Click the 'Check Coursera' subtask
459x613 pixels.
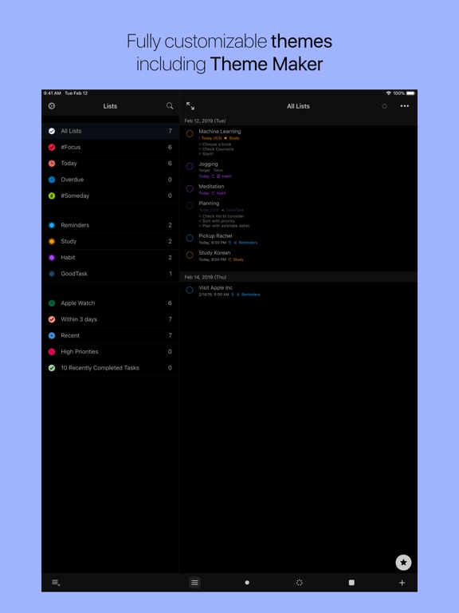(218, 149)
